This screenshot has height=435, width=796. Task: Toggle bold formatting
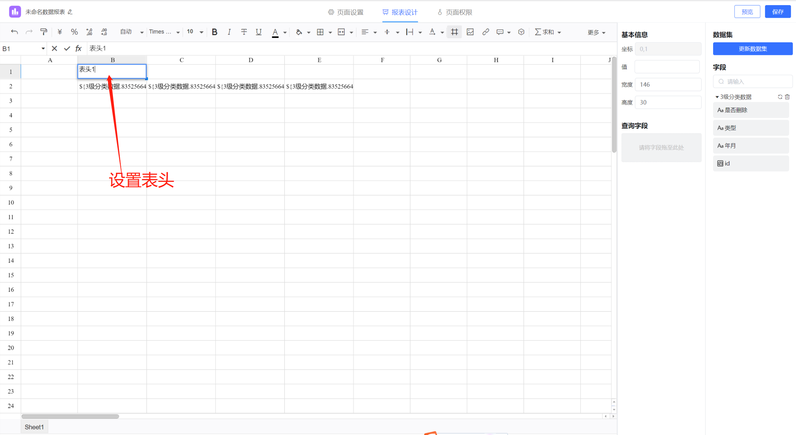tap(214, 32)
